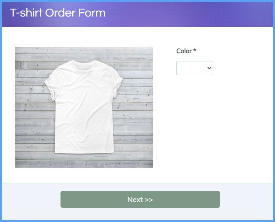
Task: Click the light footer bar around Next
Action: (x=137, y=202)
